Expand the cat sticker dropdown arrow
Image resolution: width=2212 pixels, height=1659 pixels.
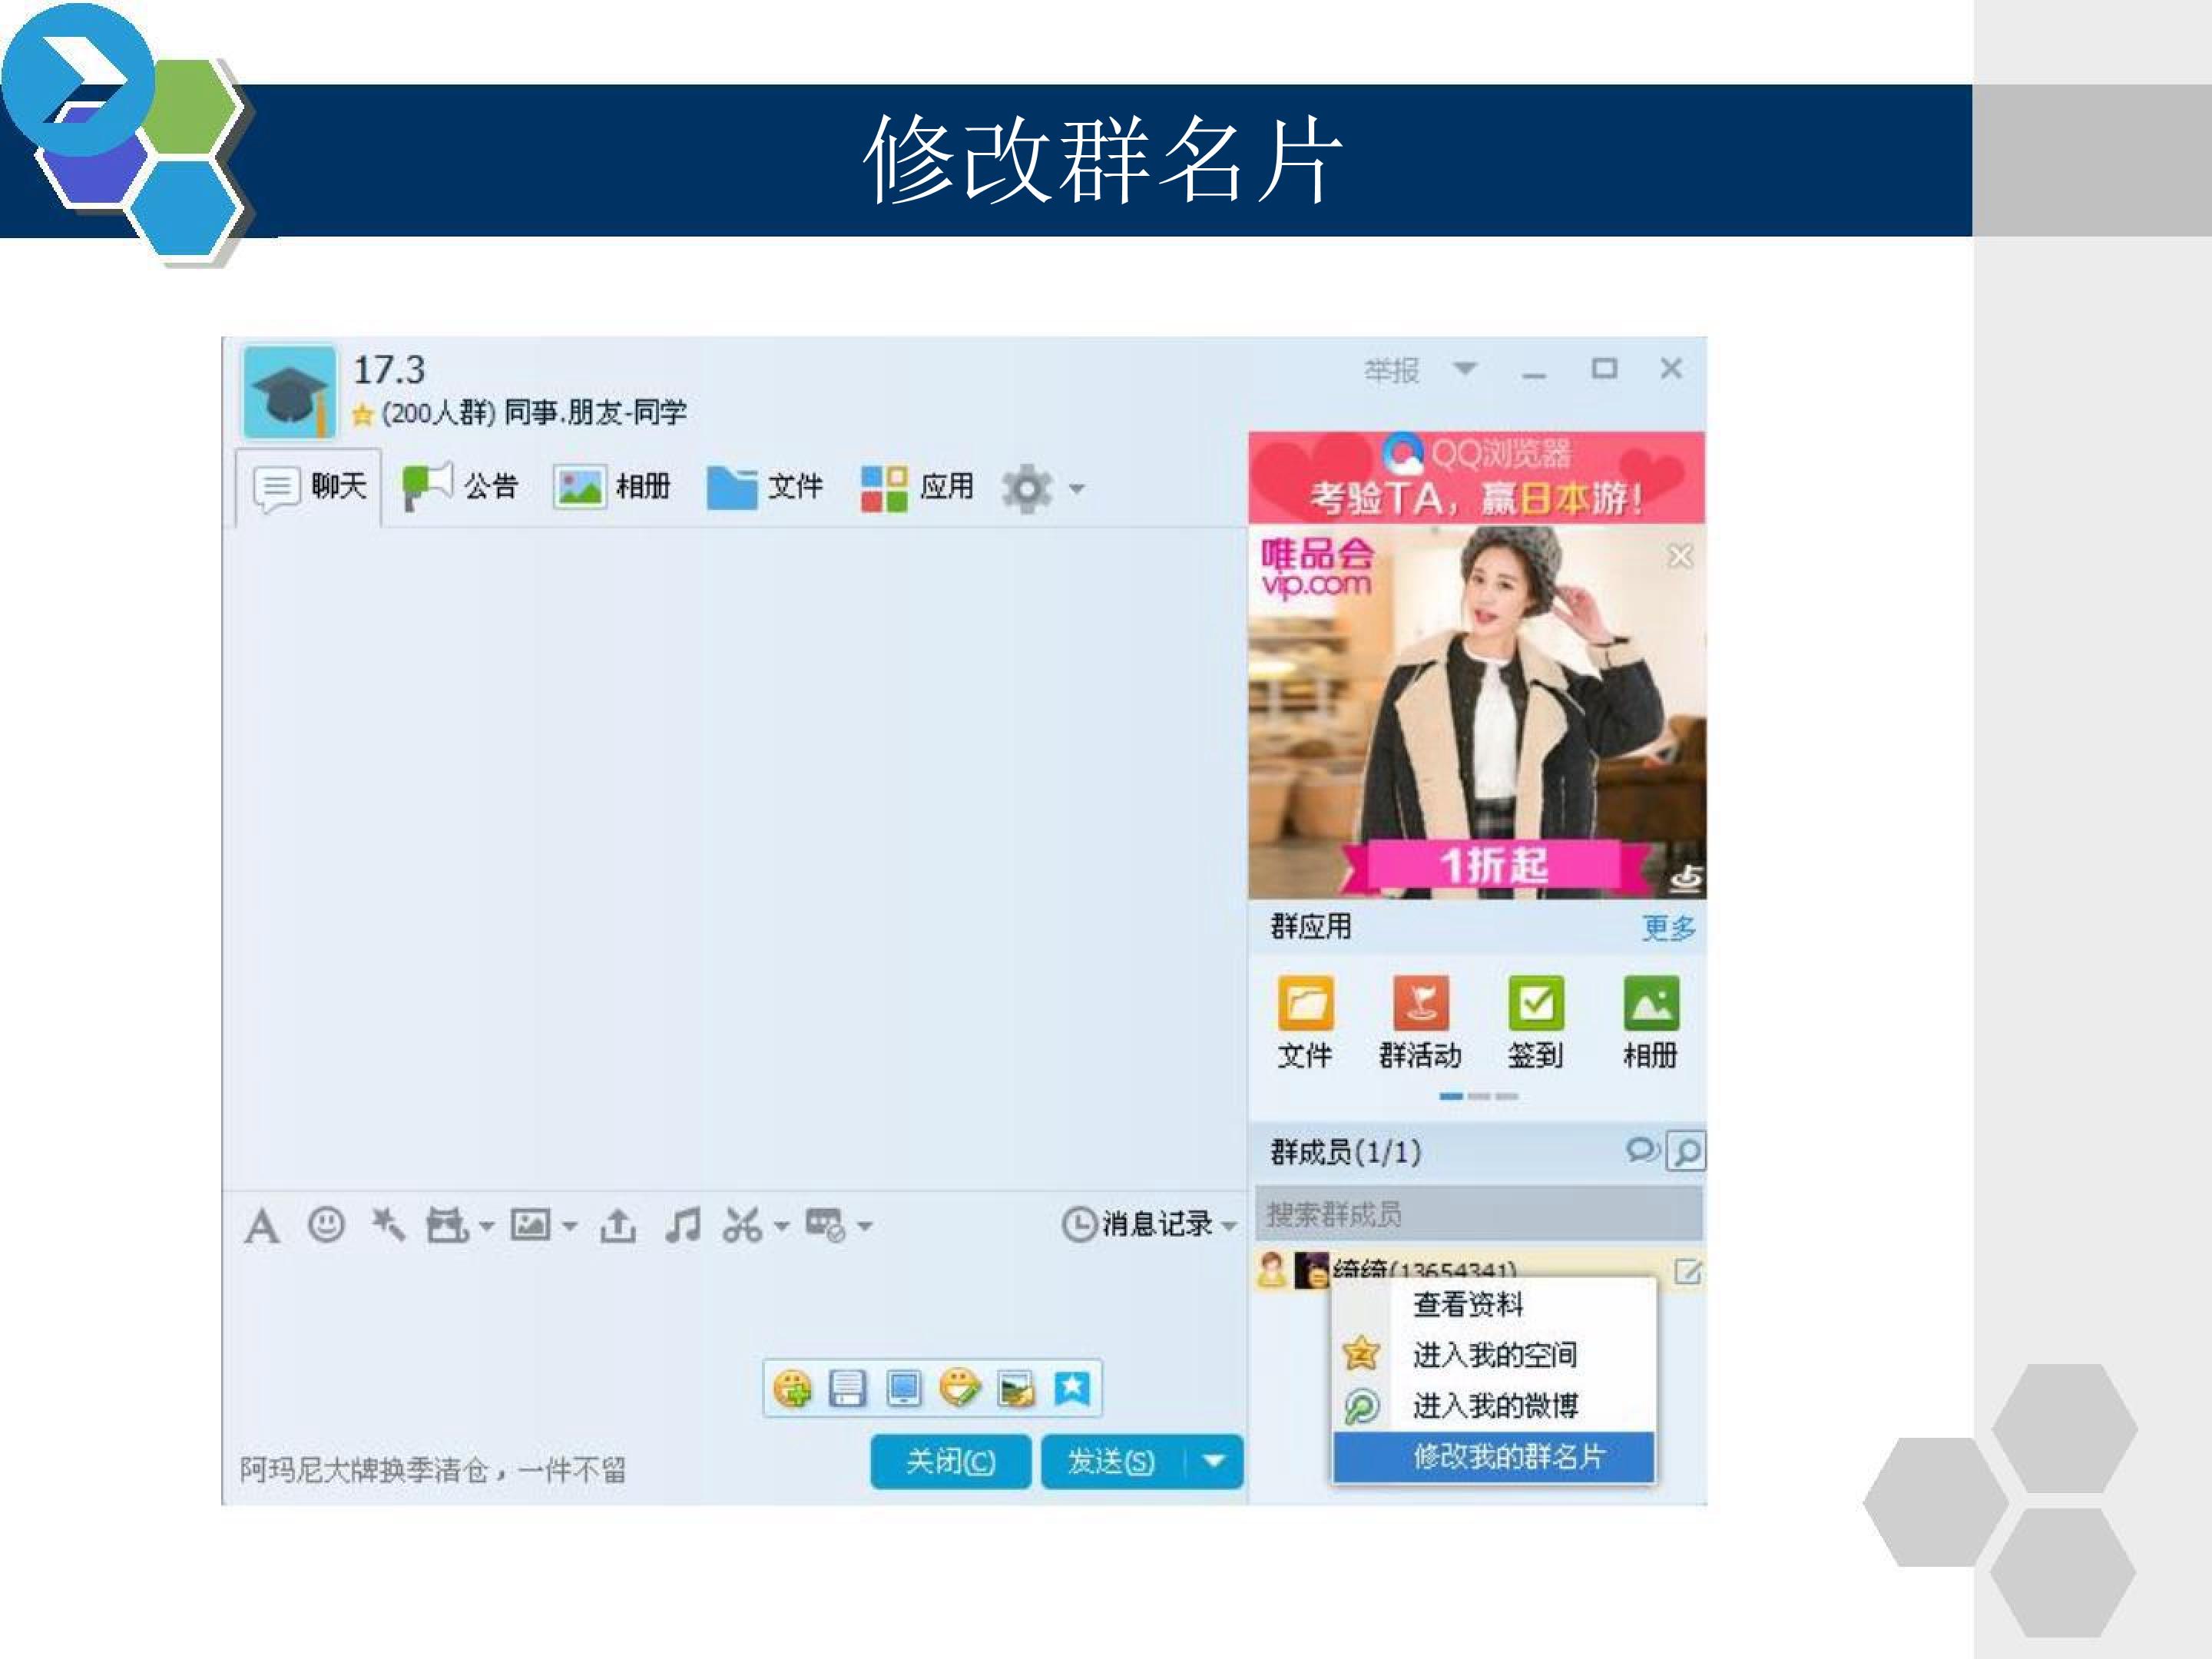coord(486,1226)
